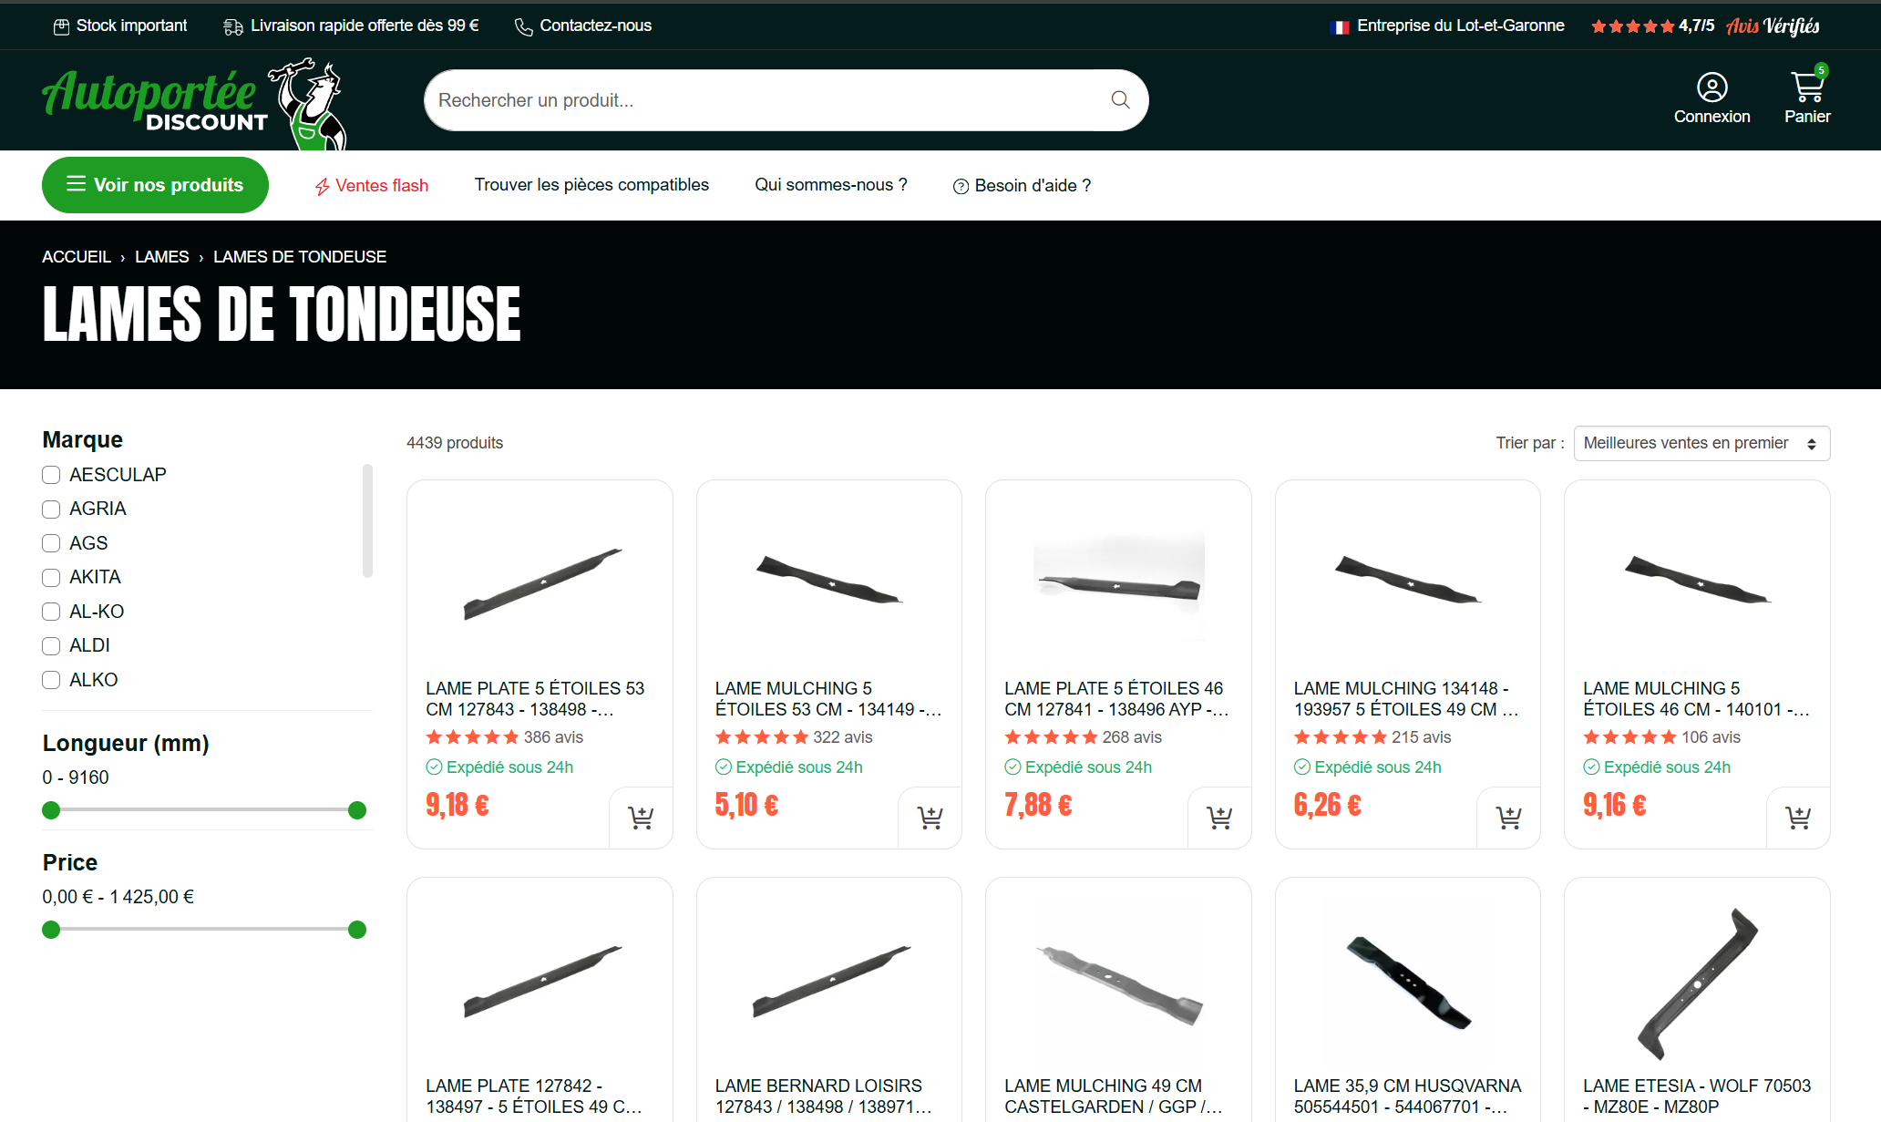Add the 6,26 € blade to cart
1881x1122 pixels.
pyautogui.click(x=1508, y=818)
